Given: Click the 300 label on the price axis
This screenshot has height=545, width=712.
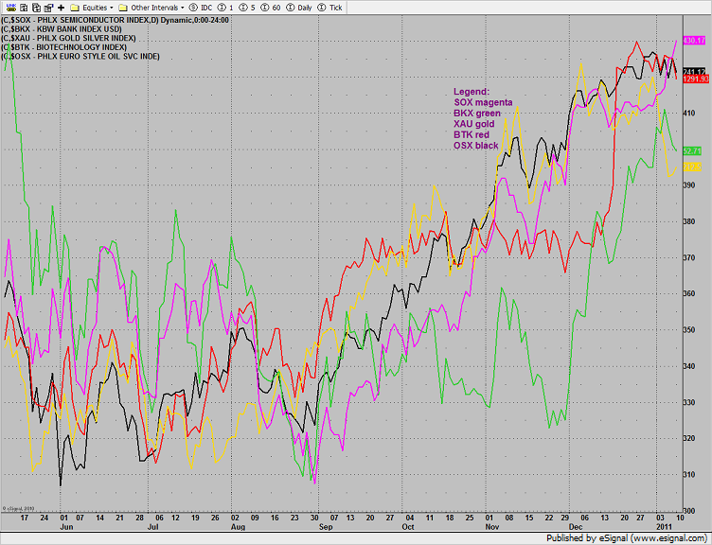Looking at the screenshot, I should pos(689,511).
